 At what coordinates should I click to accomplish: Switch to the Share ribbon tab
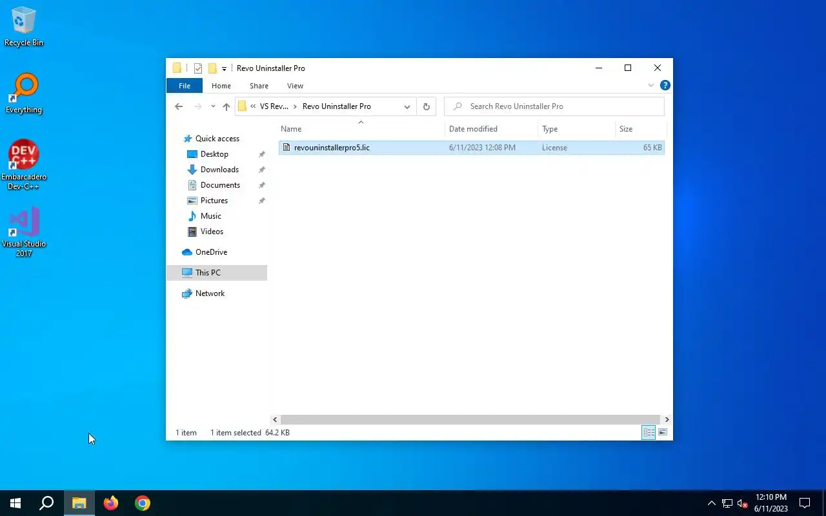click(259, 86)
